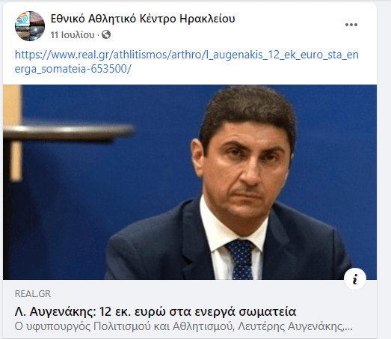Screen dimensions: 391x339
Task: Open the post timestamp 11 Ιουλίου
Action: click(x=73, y=35)
